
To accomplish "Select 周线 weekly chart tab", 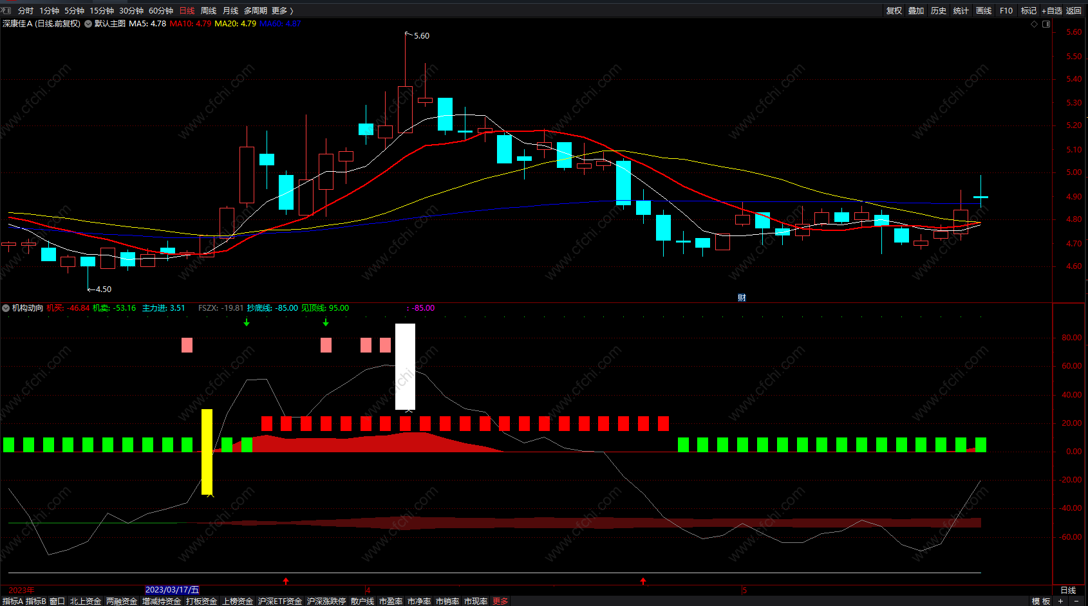I will [x=209, y=10].
